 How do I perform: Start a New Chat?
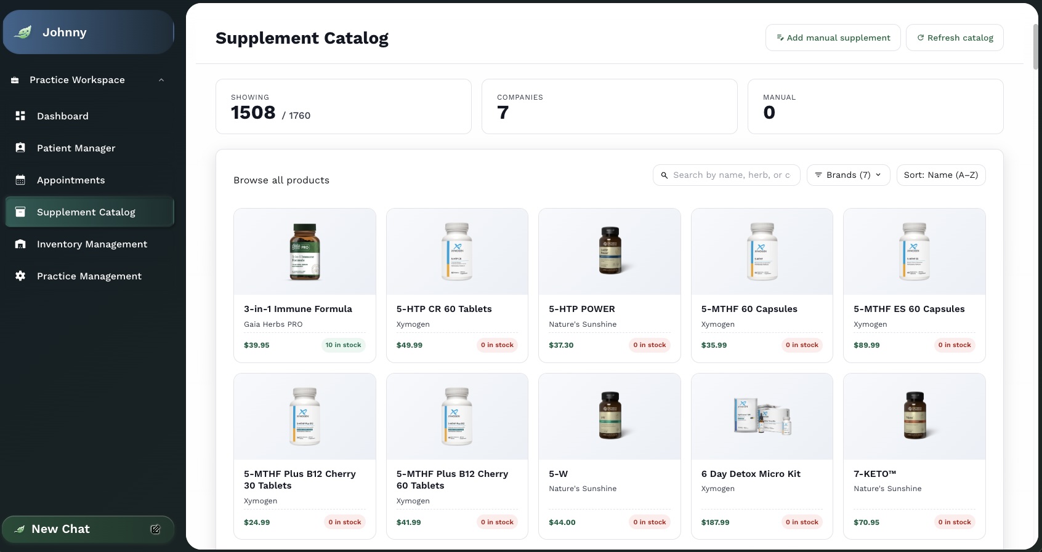(x=88, y=529)
